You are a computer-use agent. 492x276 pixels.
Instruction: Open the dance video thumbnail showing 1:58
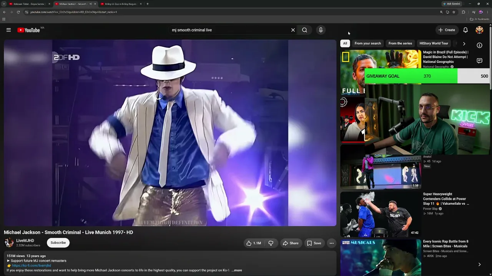tap(381, 166)
